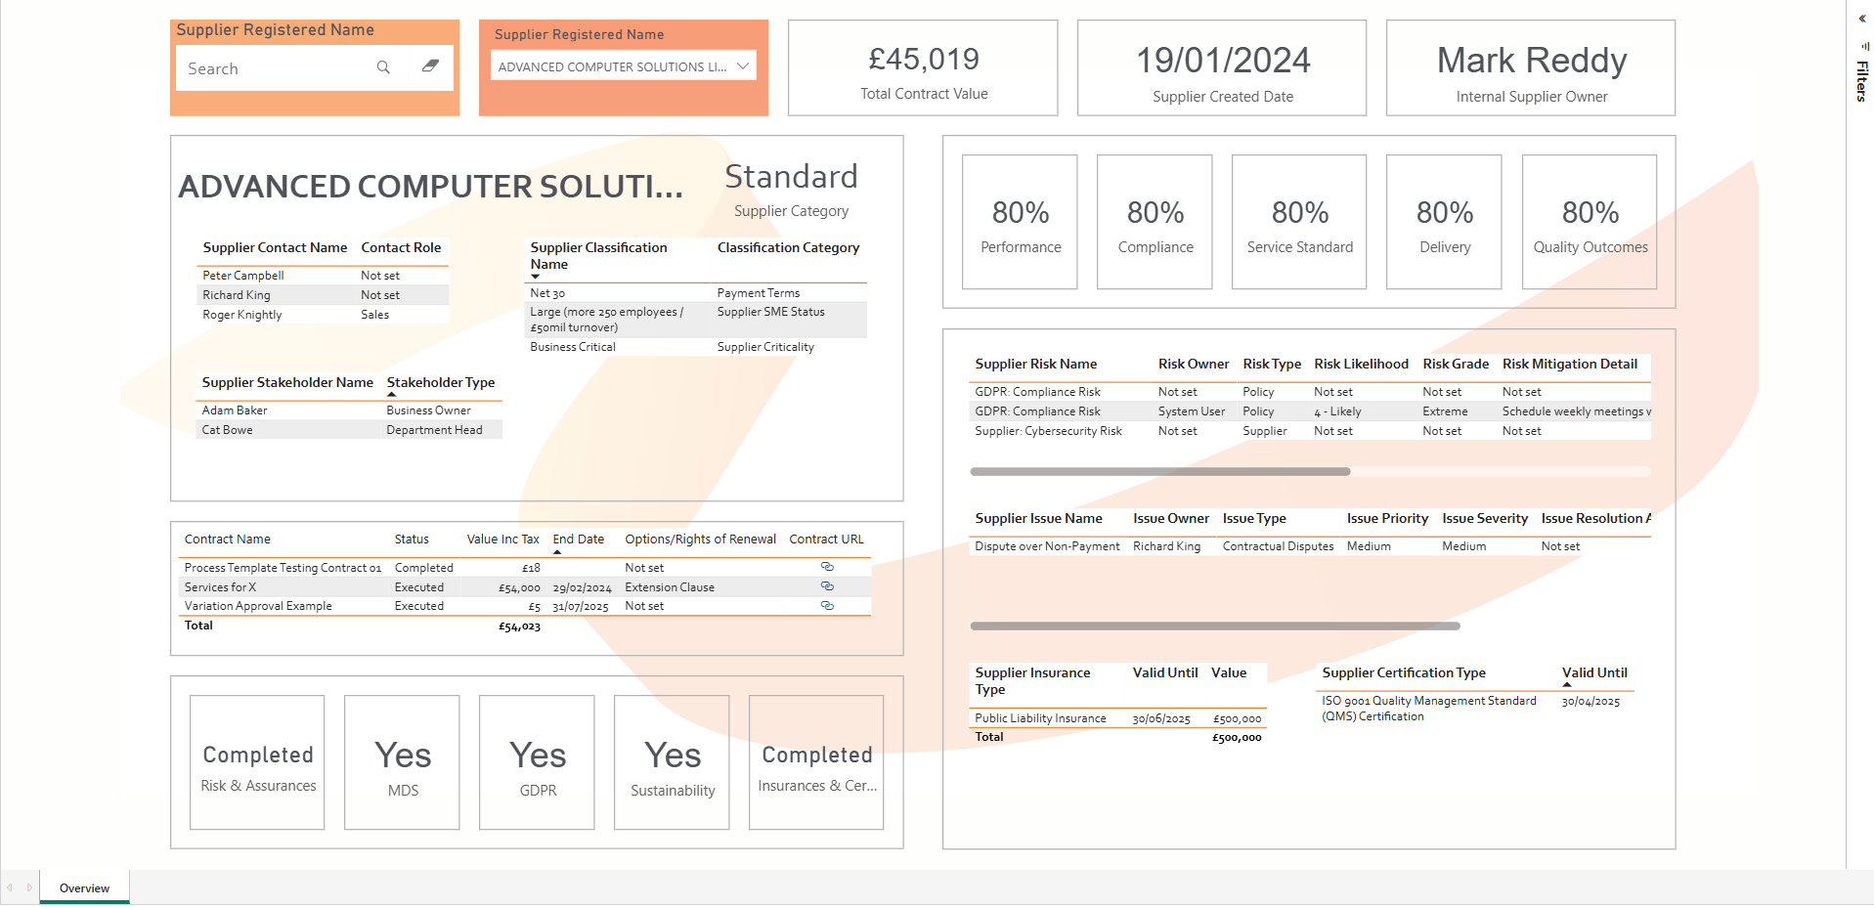
Task: Expand the Filters pane with double-chevron icon
Action: 1862,19
